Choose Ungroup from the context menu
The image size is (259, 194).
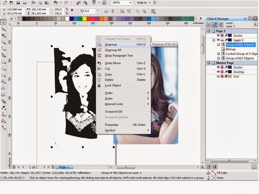pyautogui.click(x=111, y=44)
